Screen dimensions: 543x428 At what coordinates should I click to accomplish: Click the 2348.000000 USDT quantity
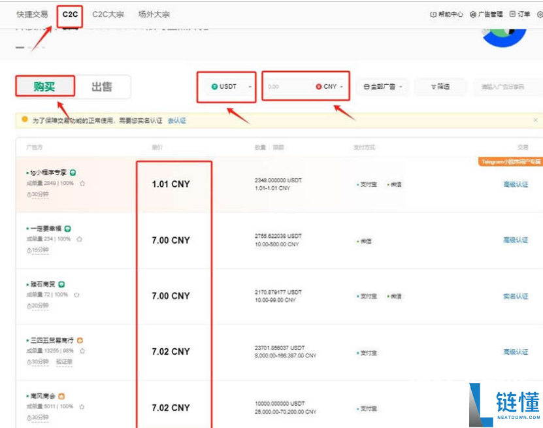(278, 180)
